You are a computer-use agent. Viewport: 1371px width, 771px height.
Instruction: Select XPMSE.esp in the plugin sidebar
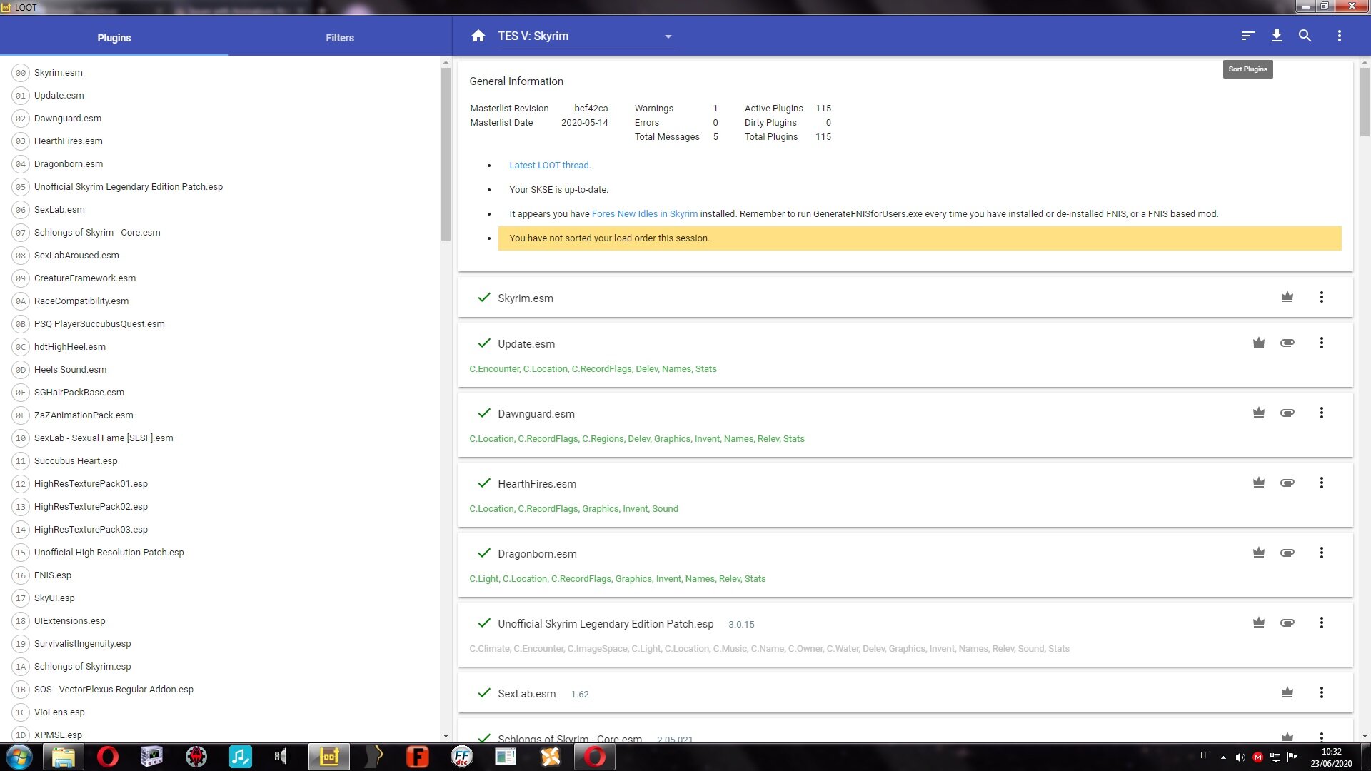(58, 735)
